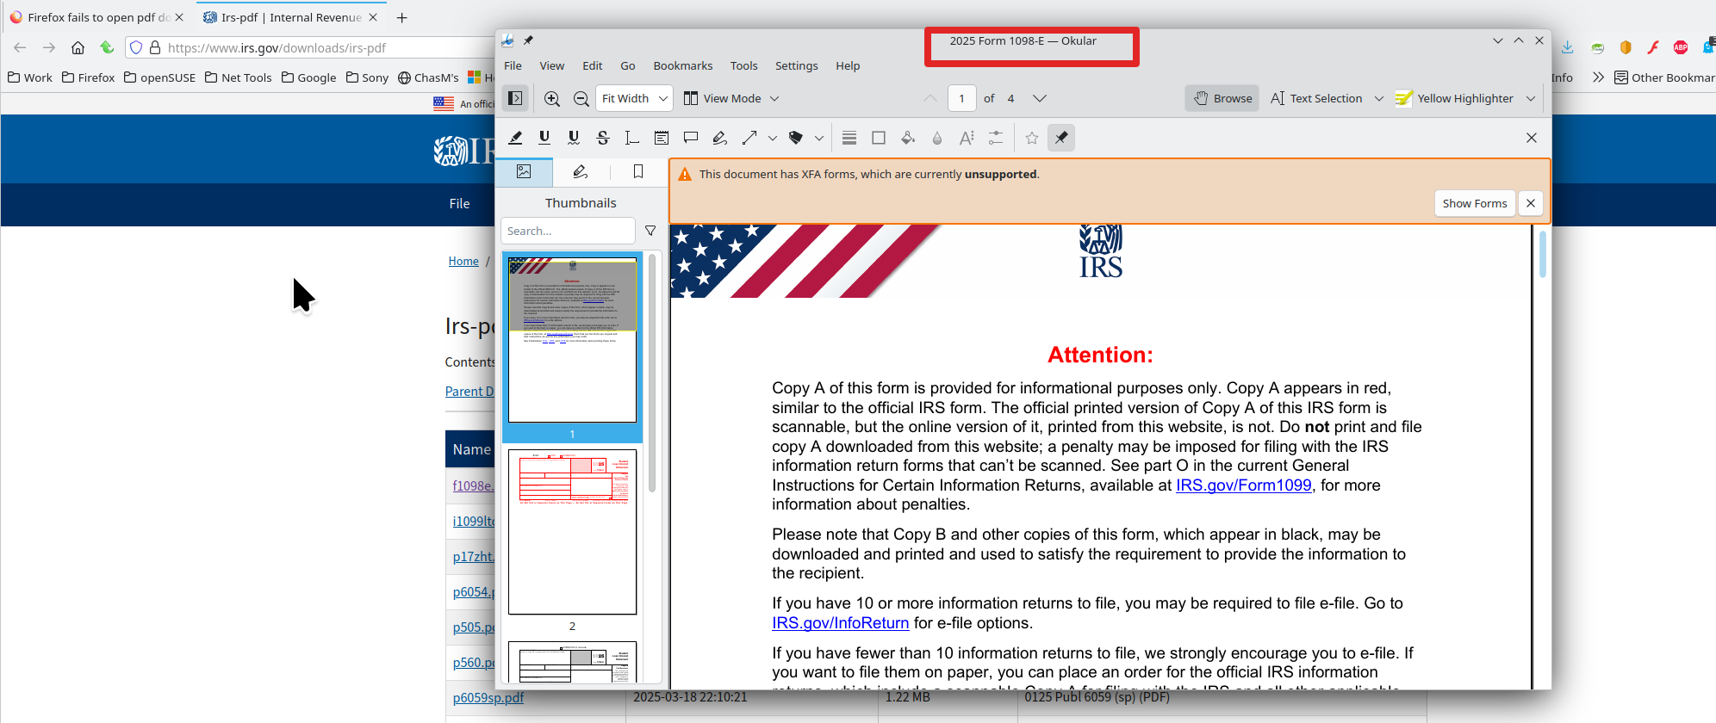
Task: Toggle keep-above pin in Okular title bar
Action: pyautogui.click(x=529, y=40)
